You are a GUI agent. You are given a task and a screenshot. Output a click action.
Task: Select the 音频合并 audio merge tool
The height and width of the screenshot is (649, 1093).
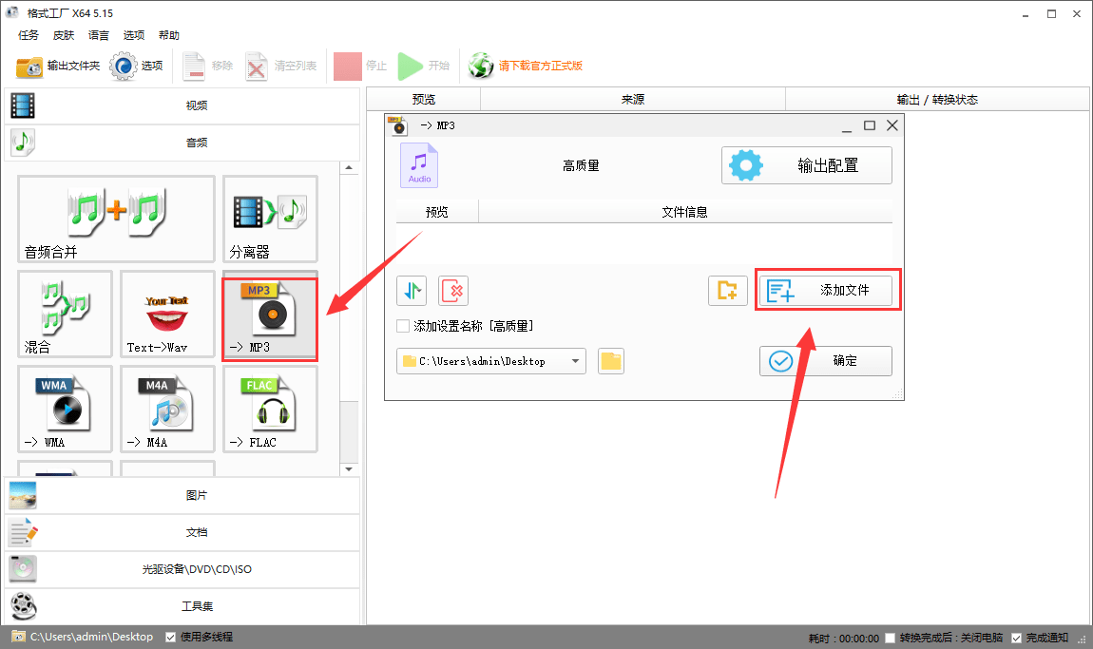point(116,219)
